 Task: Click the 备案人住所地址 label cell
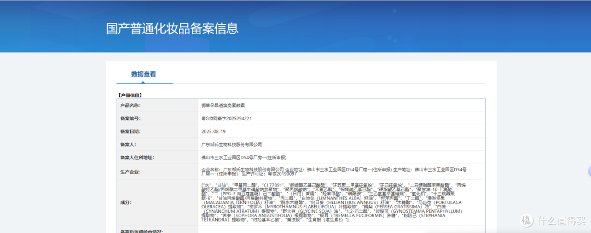point(157,157)
